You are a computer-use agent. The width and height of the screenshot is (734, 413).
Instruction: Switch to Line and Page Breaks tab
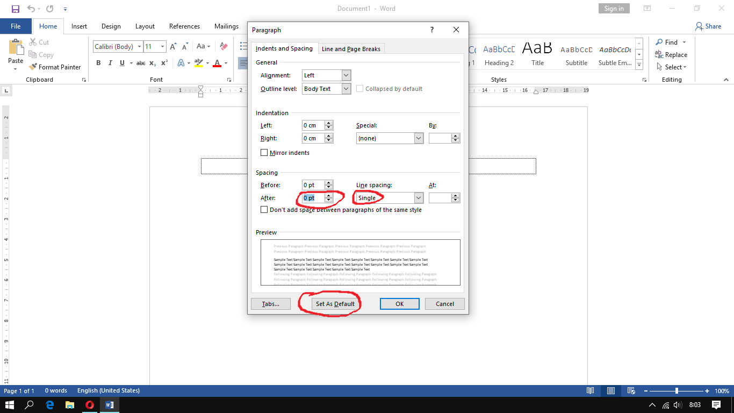351,49
